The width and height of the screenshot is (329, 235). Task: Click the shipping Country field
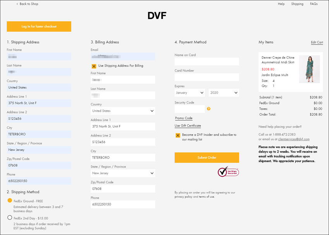tap(39, 88)
